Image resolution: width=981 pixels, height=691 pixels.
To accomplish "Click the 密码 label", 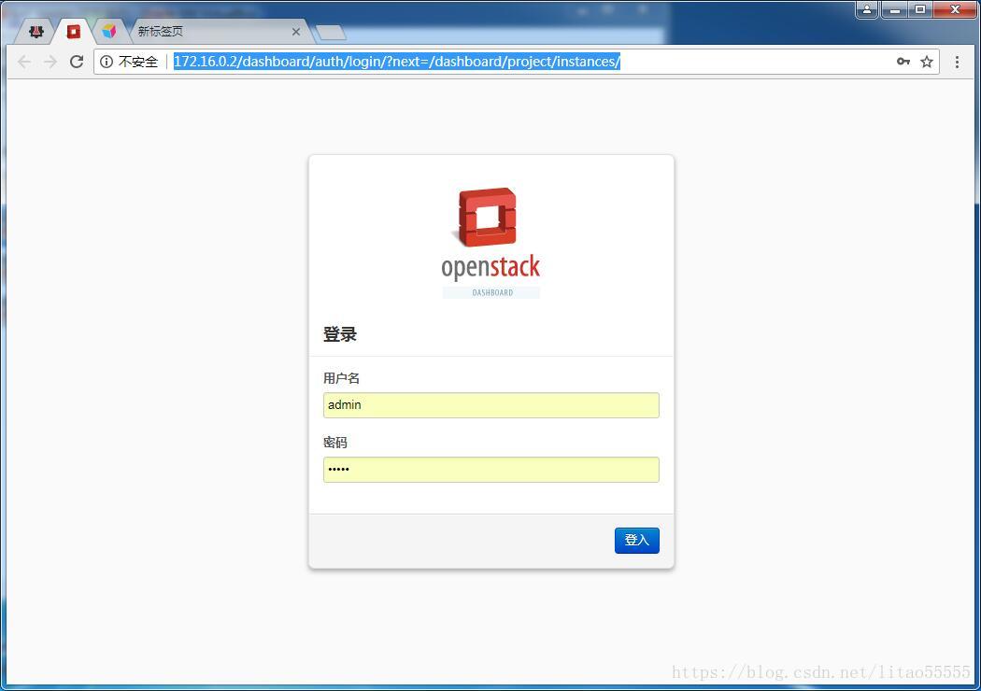I will [x=334, y=443].
